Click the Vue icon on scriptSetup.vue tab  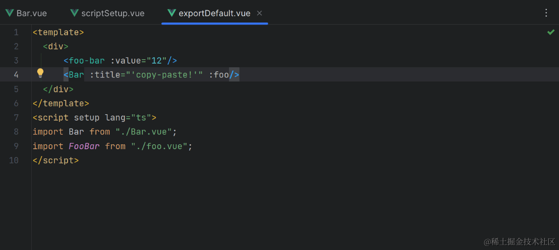pos(74,13)
